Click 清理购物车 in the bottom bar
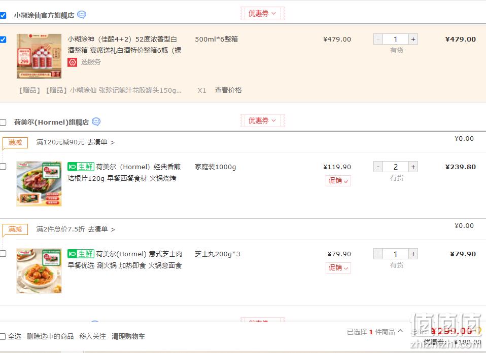The width and height of the screenshot is (486, 353). click(128, 336)
